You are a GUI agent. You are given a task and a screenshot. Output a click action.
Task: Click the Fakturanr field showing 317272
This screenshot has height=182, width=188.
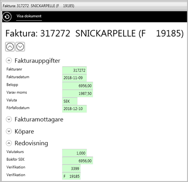(x=74, y=70)
